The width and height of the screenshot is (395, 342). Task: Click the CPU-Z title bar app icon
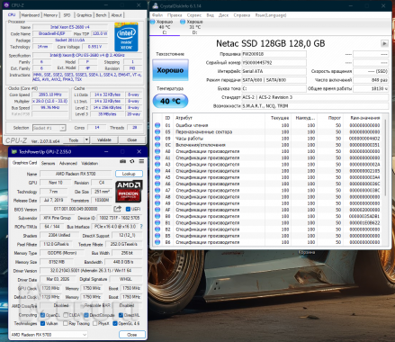pos(6,5)
